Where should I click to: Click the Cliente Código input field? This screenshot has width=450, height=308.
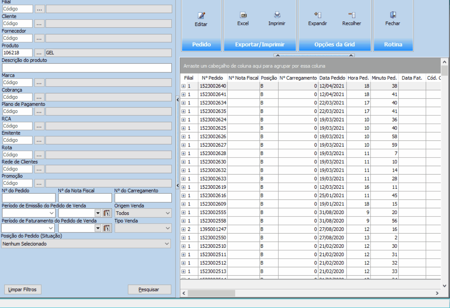[x=17, y=23]
